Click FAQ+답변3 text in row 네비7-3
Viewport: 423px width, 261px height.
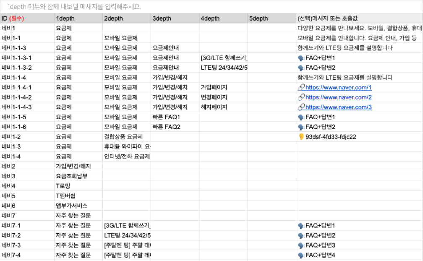point(320,245)
